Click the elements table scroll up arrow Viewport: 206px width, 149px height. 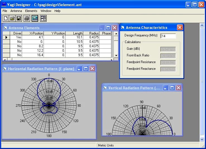pyautogui.click(x=116, y=34)
